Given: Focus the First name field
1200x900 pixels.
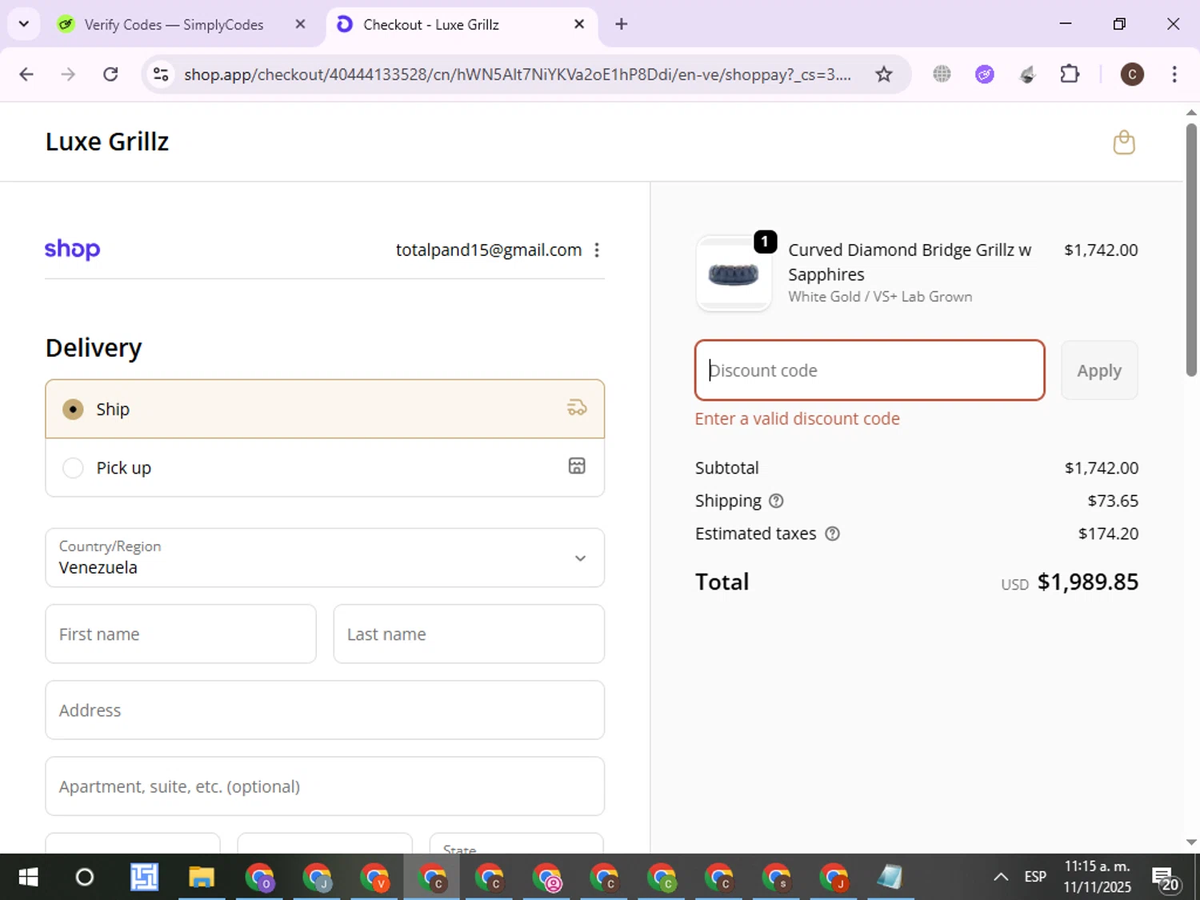Looking at the screenshot, I should [181, 634].
